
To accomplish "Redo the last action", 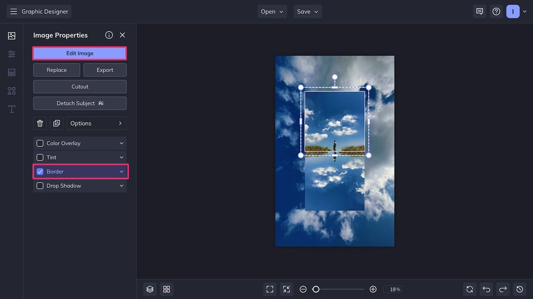I will (503, 289).
